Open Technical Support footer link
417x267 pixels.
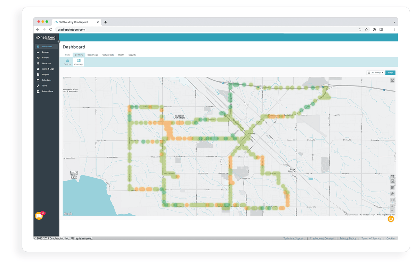294,238
